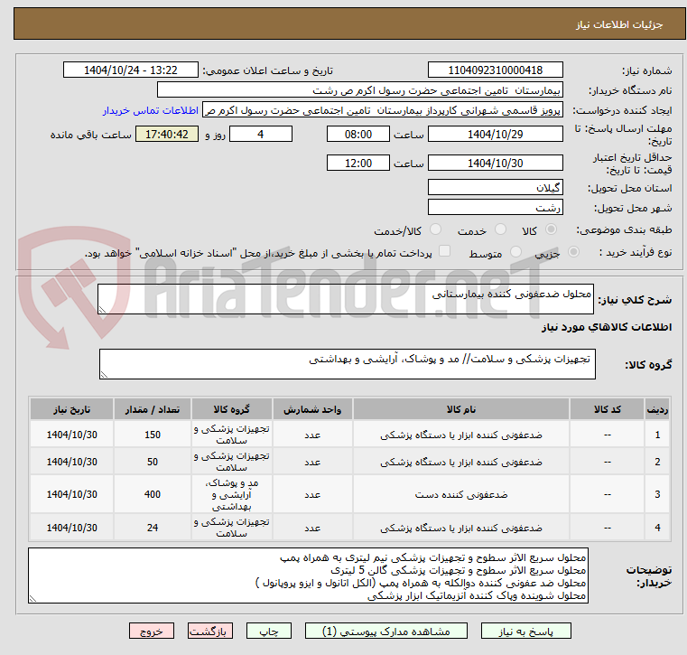Click row 3 group مد و پوشاک cell

tap(232, 494)
